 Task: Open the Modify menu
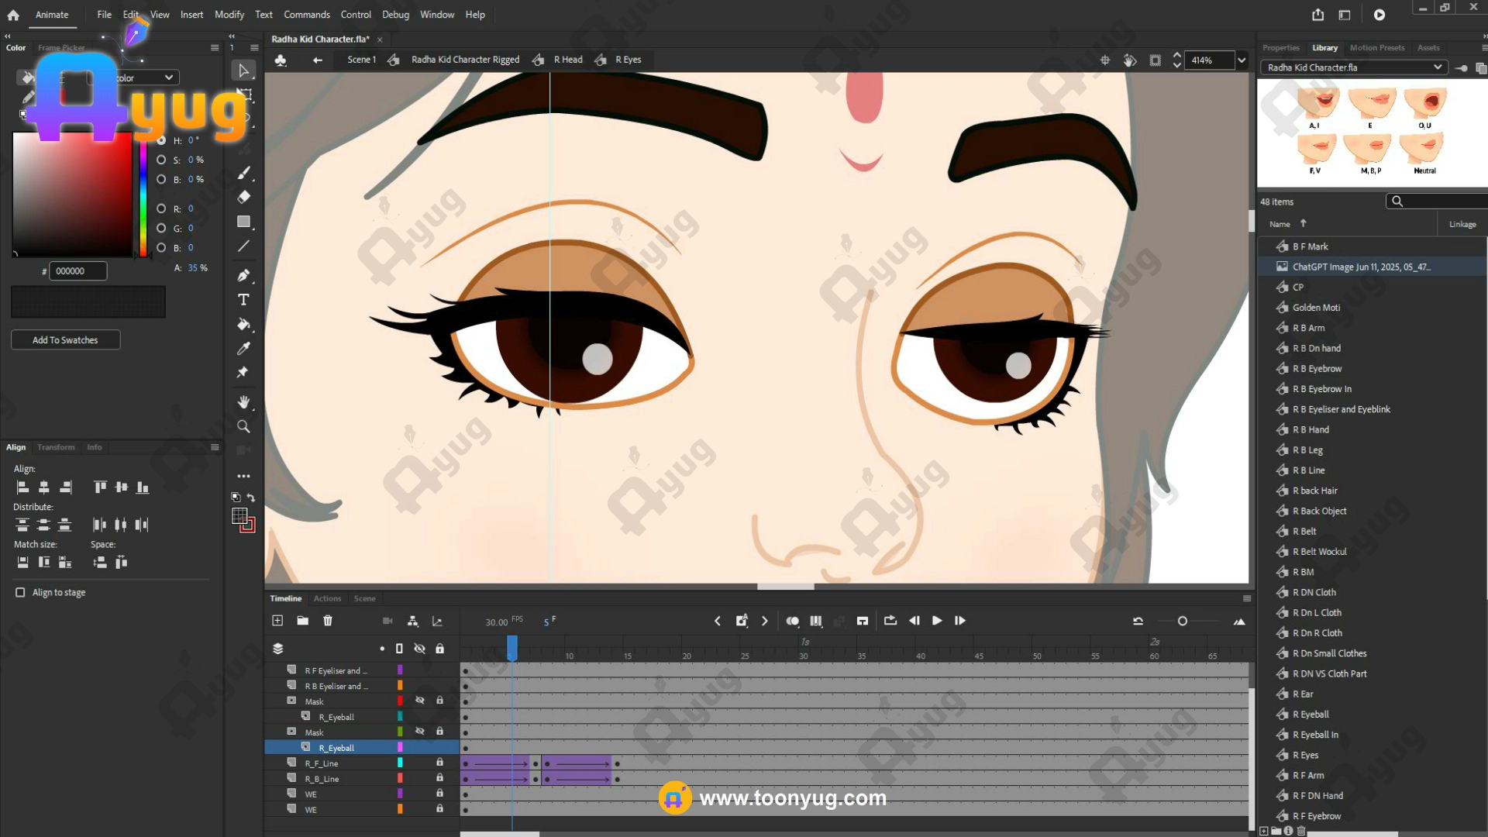click(x=229, y=15)
